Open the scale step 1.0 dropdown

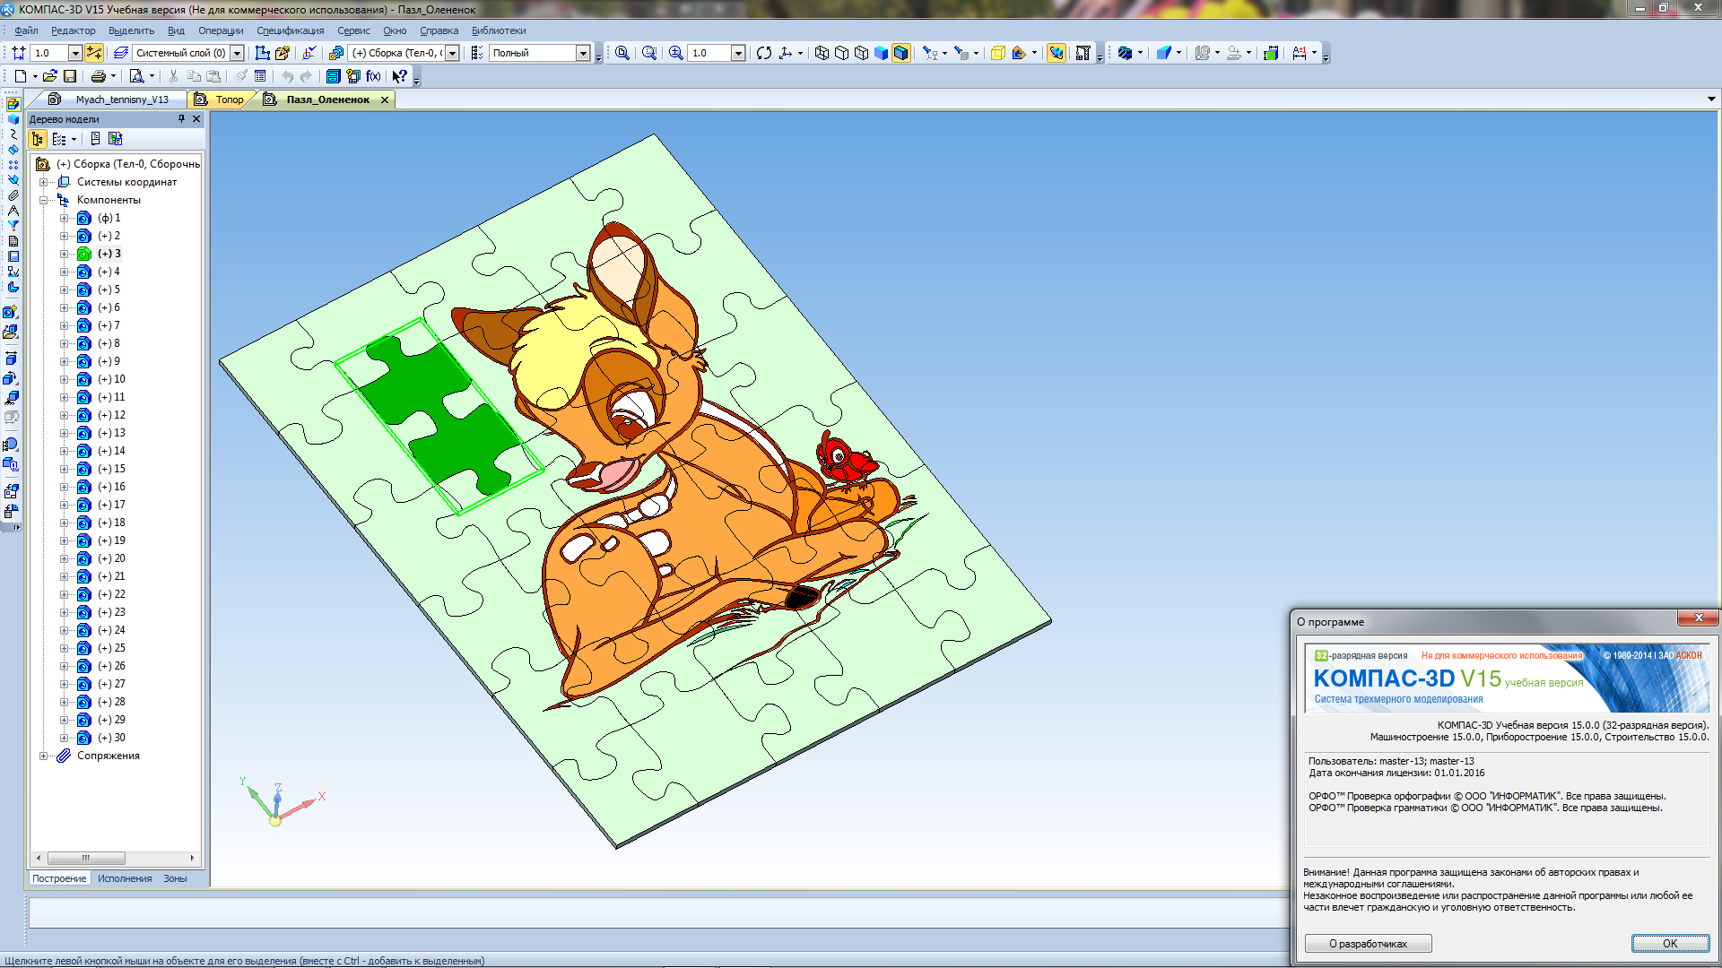[75, 53]
